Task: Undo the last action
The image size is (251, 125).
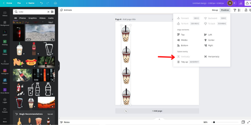Action: [x=41, y=3]
